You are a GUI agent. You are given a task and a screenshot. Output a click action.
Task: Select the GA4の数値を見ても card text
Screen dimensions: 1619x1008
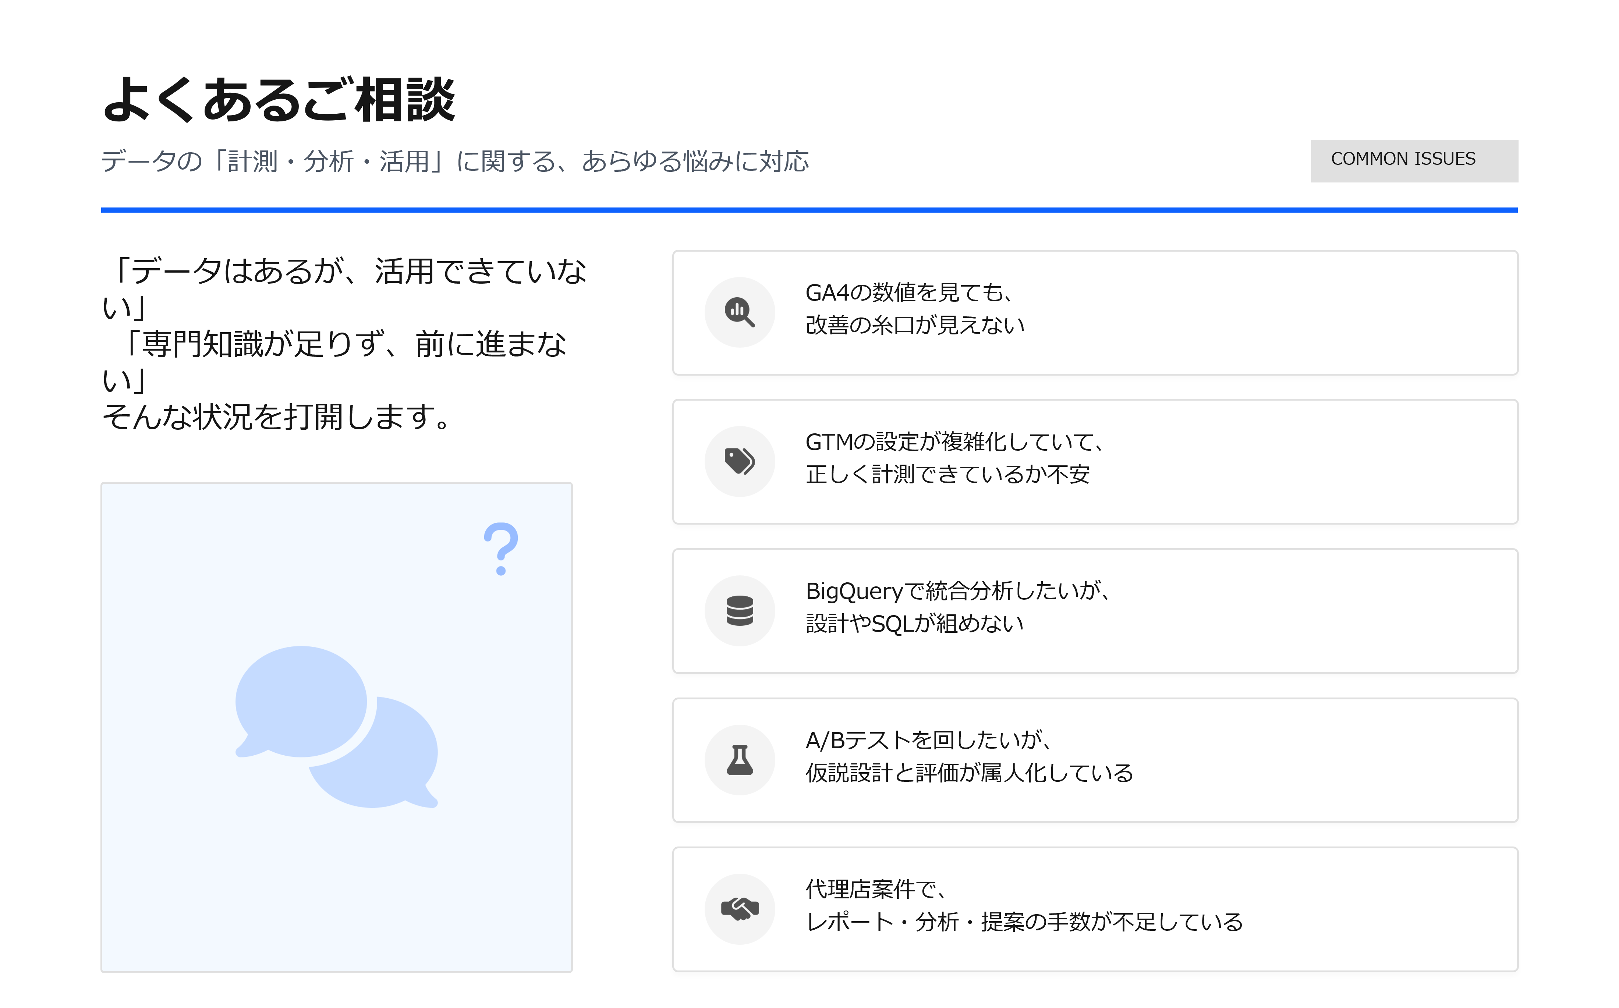click(914, 309)
